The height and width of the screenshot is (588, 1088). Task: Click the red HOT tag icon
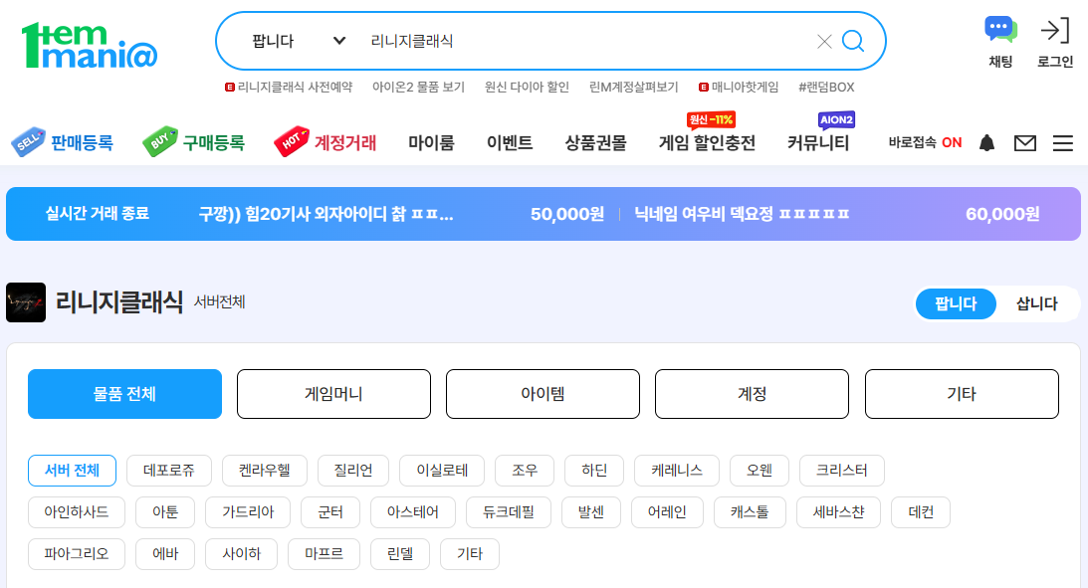[292, 141]
